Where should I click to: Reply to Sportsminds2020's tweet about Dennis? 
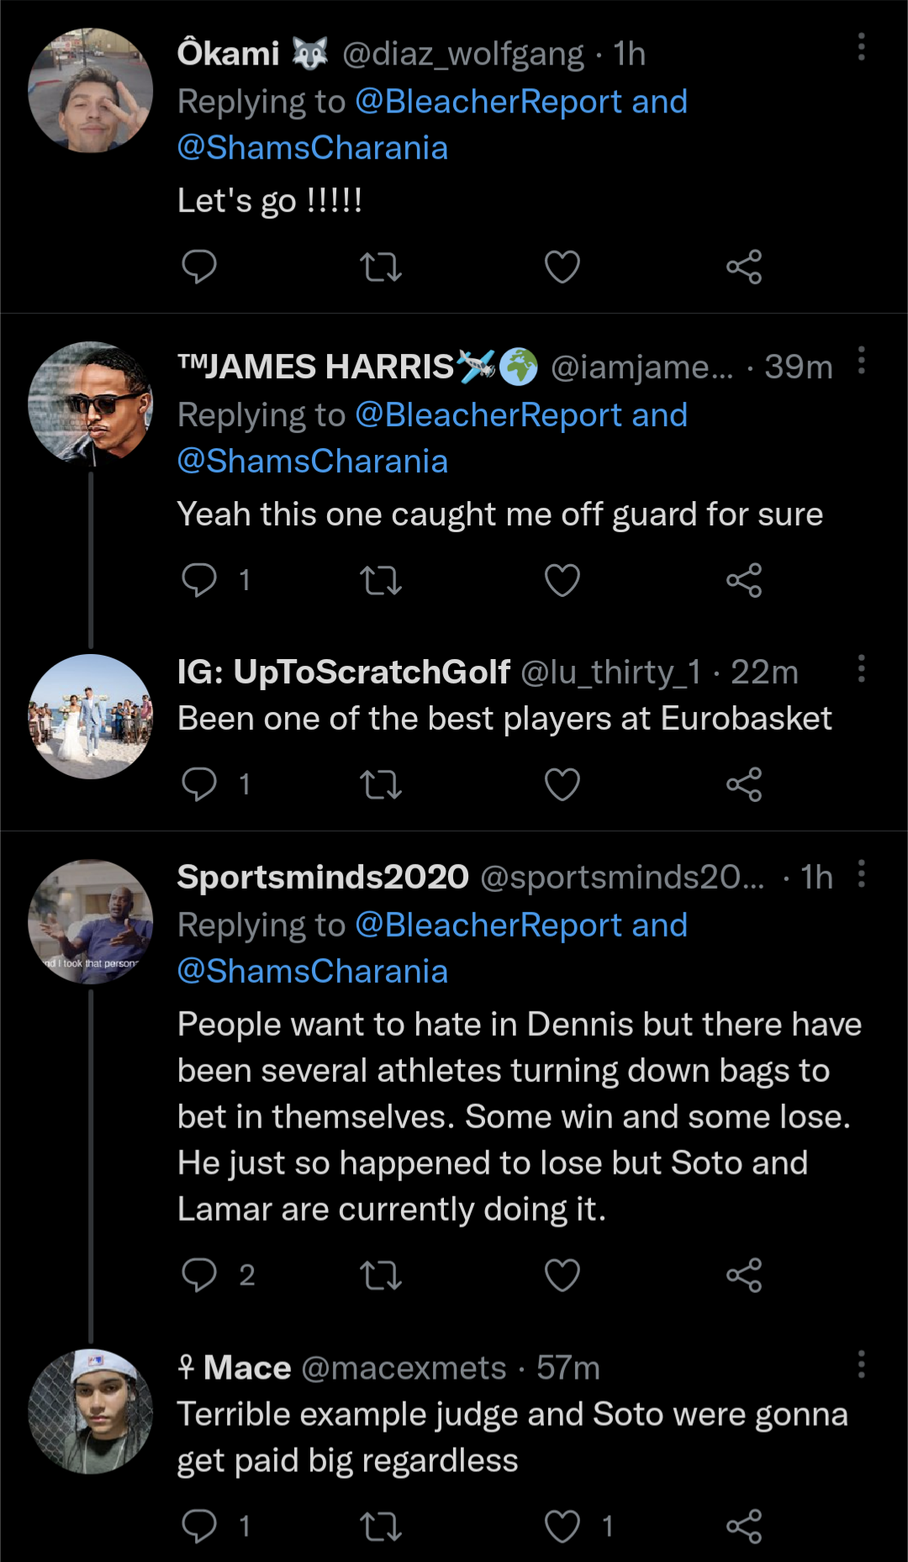tap(199, 1275)
